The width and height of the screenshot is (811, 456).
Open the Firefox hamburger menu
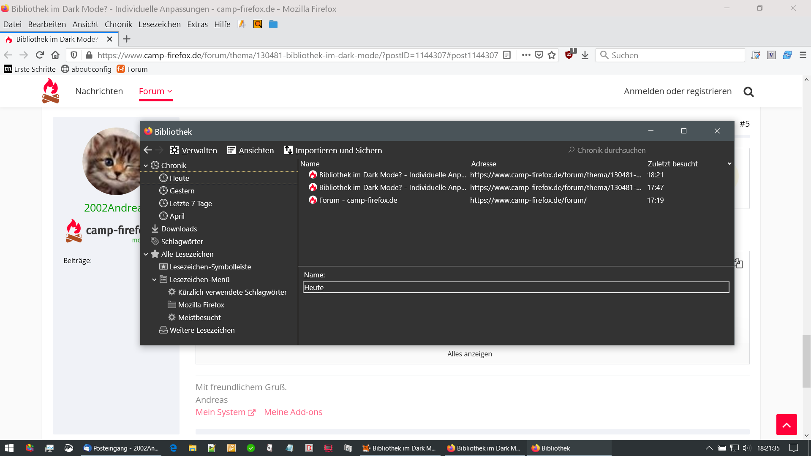(803, 55)
